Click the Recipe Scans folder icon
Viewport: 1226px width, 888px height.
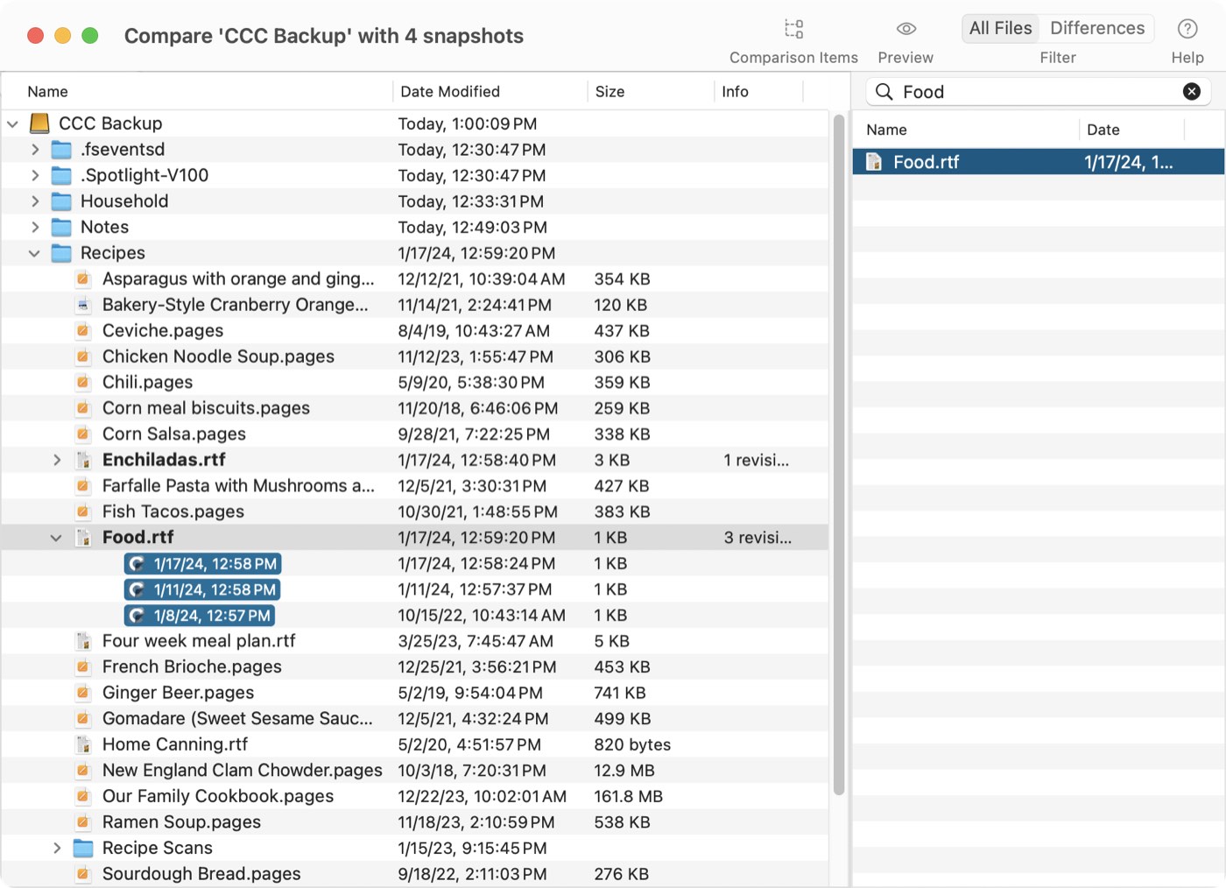pyautogui.click(x=83, y=848)
